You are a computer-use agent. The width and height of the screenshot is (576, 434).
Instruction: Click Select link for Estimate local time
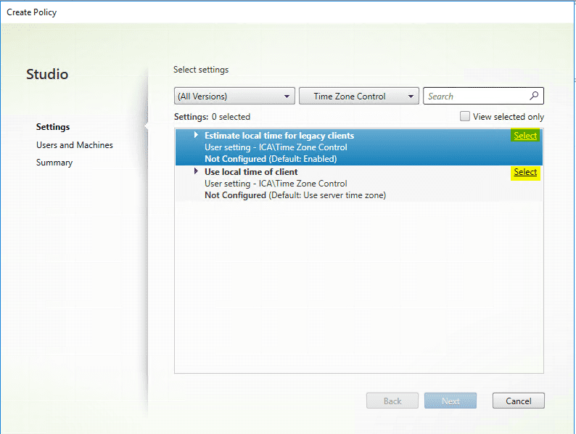[525, 136]
